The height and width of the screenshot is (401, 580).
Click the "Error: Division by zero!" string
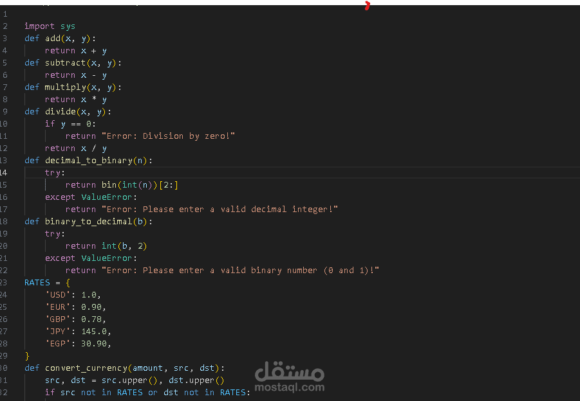pos(168,136)
